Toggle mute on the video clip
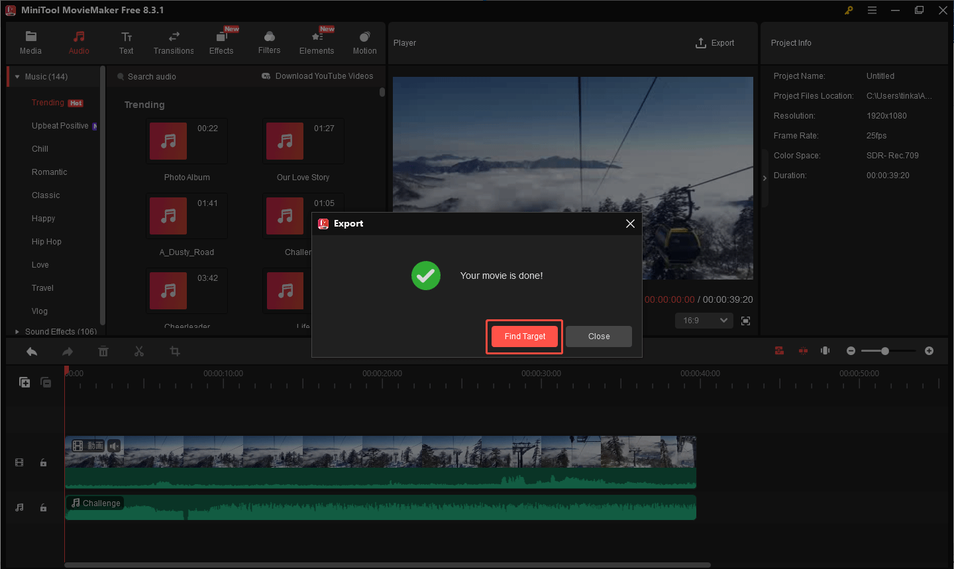The width and height of the screenshot is (954, 569). pos(115,446)
